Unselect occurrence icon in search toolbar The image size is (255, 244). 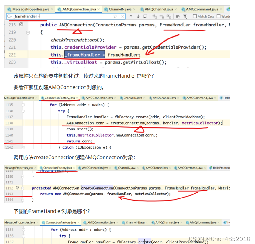(x=162, y=16)
